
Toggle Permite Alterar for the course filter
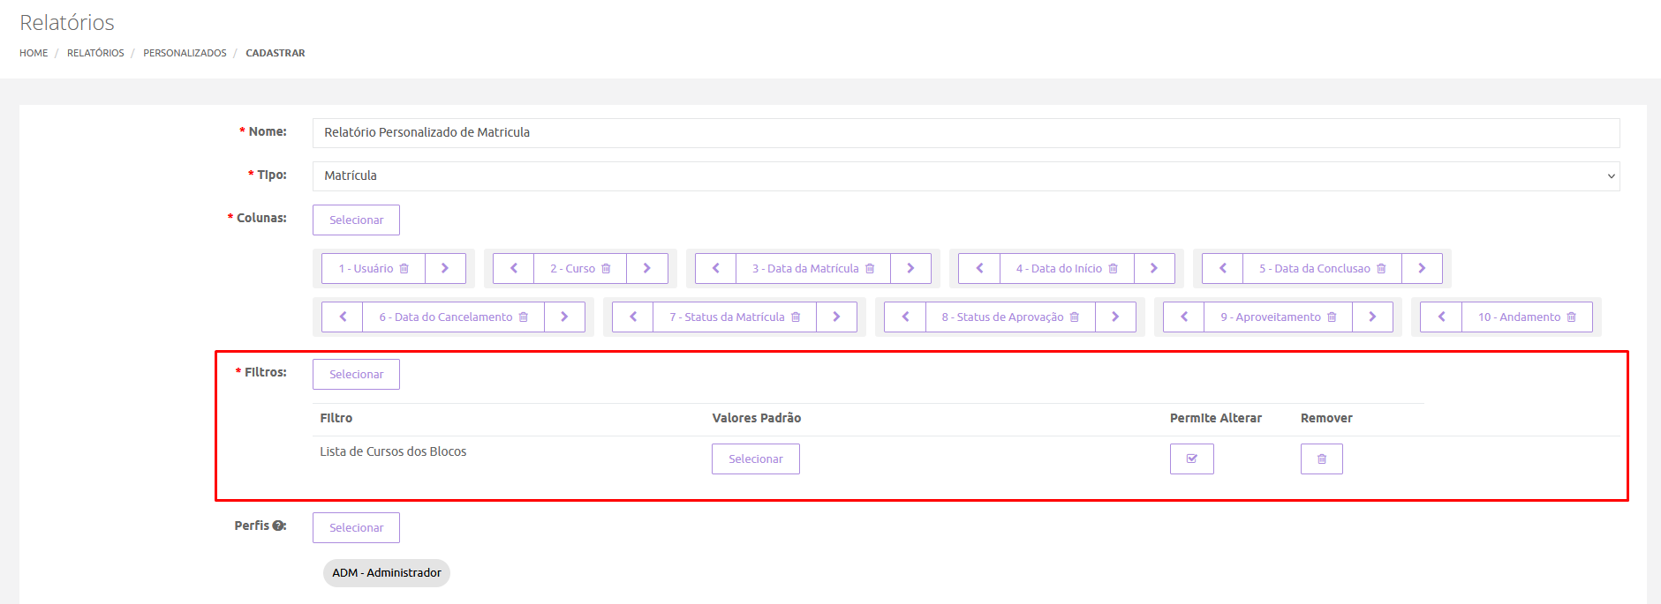1191,459
